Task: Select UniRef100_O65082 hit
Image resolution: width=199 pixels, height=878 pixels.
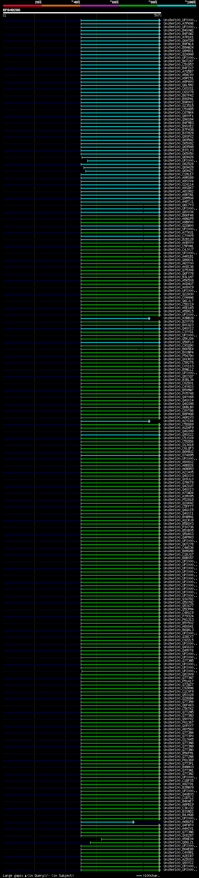Action: (178, 144)
